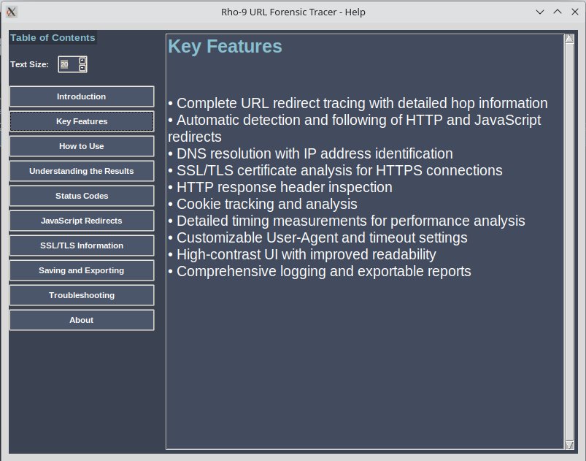Image resolution: width=586 pixels, height=461 pixels.
Task: View the SSL/TLS Information section
Action: [81, 245]
